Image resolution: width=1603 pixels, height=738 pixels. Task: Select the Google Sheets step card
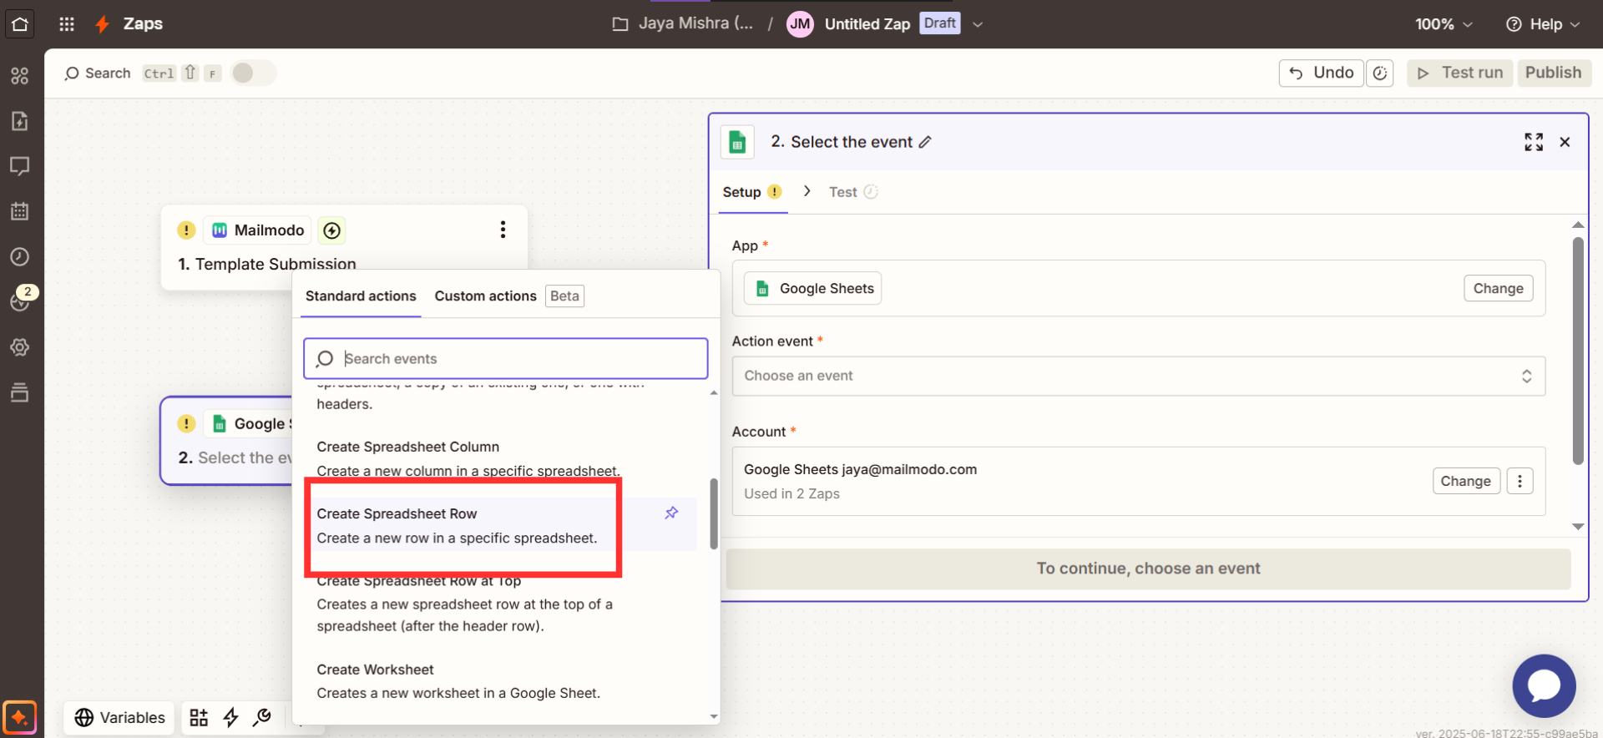227,441
